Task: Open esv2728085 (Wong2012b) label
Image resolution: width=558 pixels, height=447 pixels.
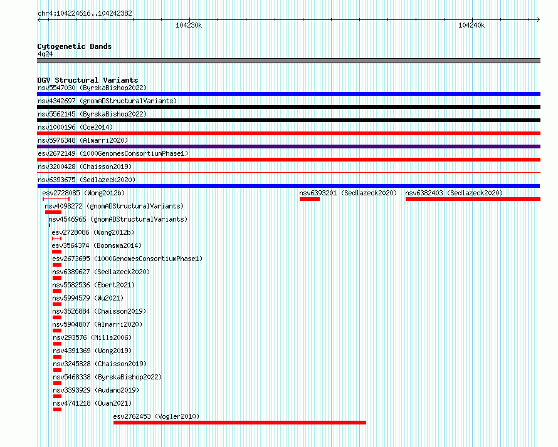Action: [83, 193]
